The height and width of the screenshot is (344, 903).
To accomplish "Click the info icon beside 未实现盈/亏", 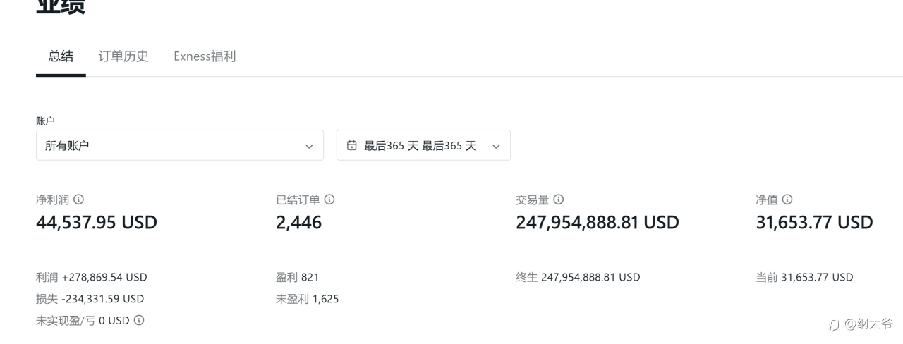I will (x=139, y=320).
